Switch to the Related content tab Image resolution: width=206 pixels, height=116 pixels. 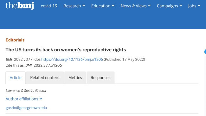click(x=45, y=78)
